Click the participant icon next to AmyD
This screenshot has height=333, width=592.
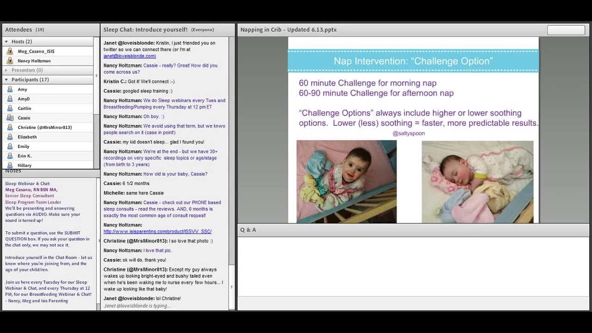coord(10,99)
